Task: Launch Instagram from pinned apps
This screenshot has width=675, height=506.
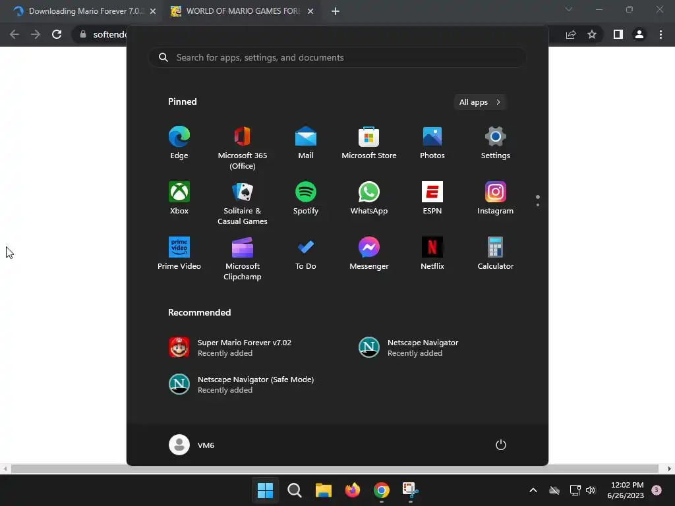Action: coord(496,198)
